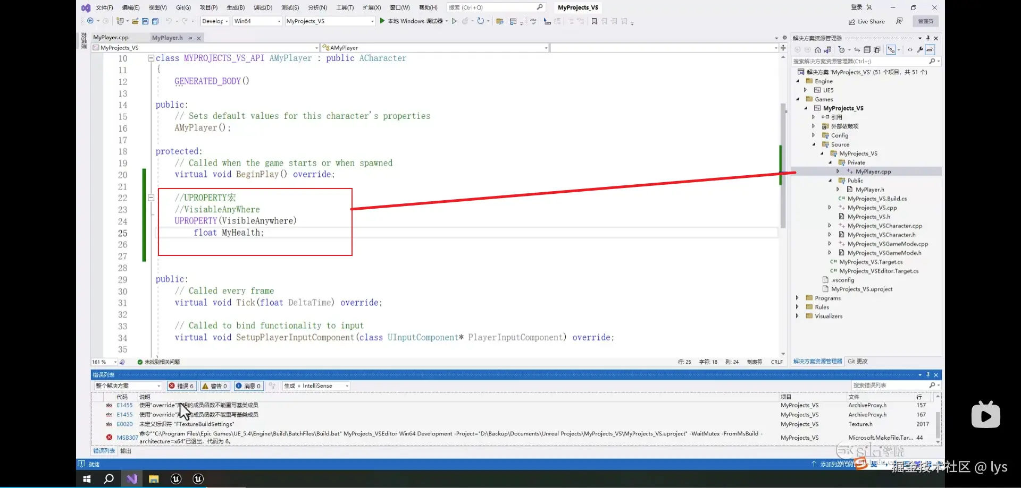Open the Git(G) menu
This screenshot has height=488, width=1021.
183,7
